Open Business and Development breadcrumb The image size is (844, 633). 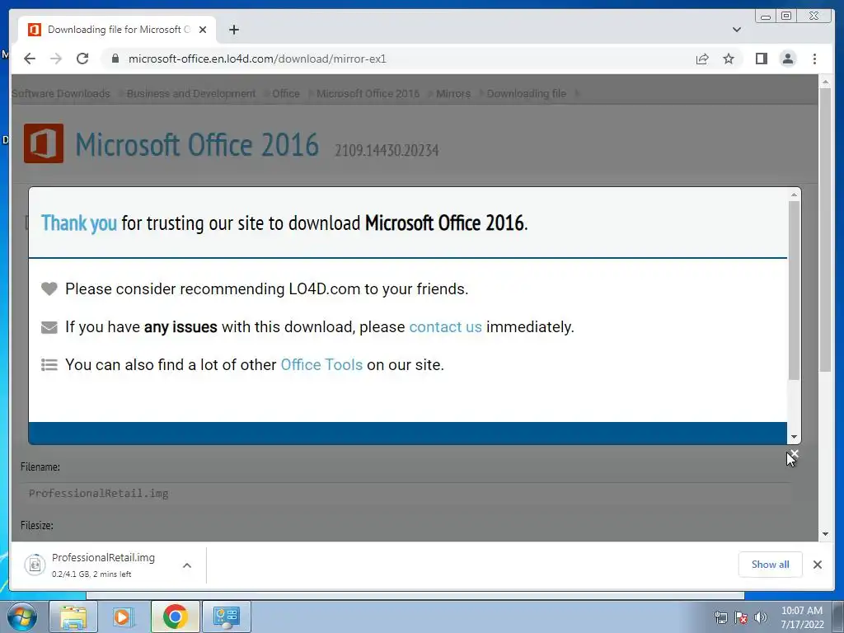(x=191, y=94)
